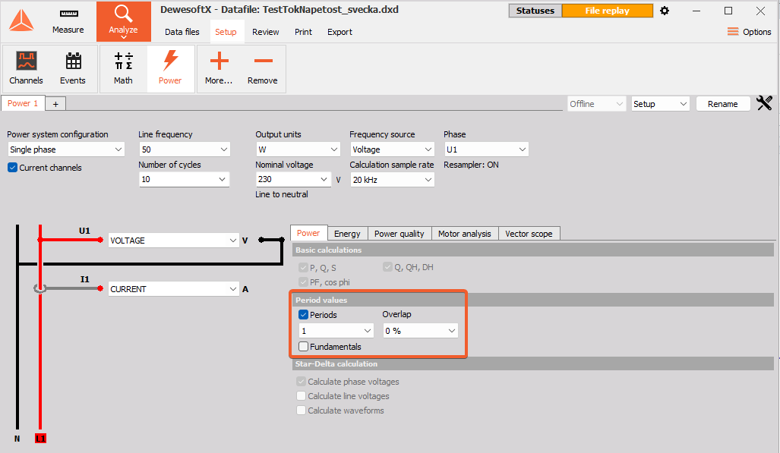Image resolution: width=780 pixels, height=453 pixels.
Task: Click the current clamp symbol on I1
Action: click(x=39, y=288)
